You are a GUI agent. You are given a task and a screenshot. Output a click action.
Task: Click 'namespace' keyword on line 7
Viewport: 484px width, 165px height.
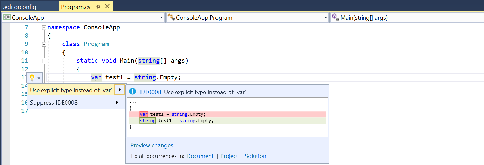pyautogui.click(x=64, y=27)
